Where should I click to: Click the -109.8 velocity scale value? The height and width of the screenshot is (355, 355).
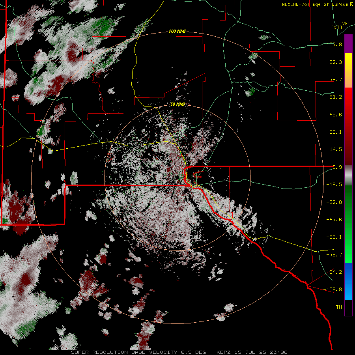(x=333, y=290)
